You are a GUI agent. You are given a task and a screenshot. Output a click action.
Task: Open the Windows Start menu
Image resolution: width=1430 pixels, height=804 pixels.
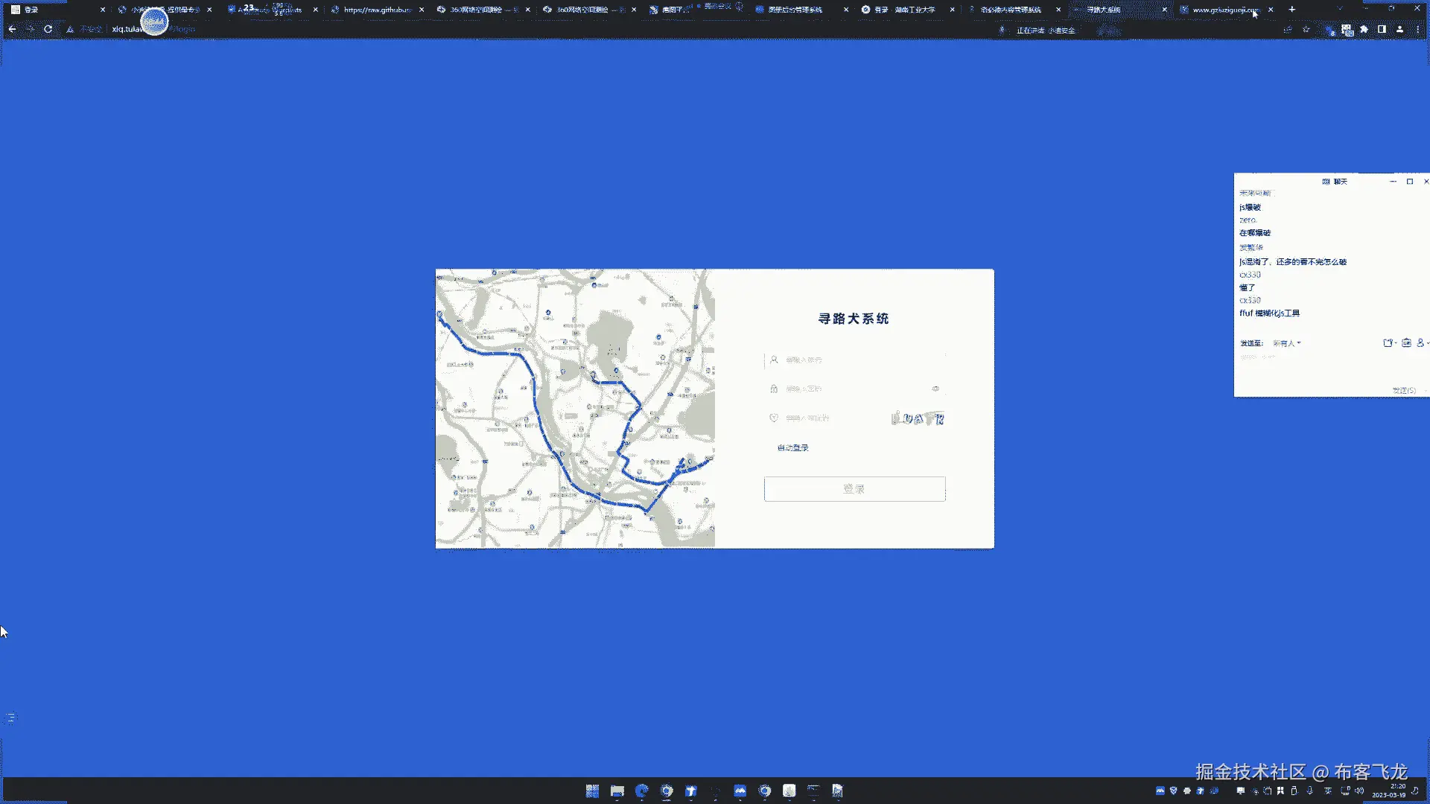coord(592,791)
